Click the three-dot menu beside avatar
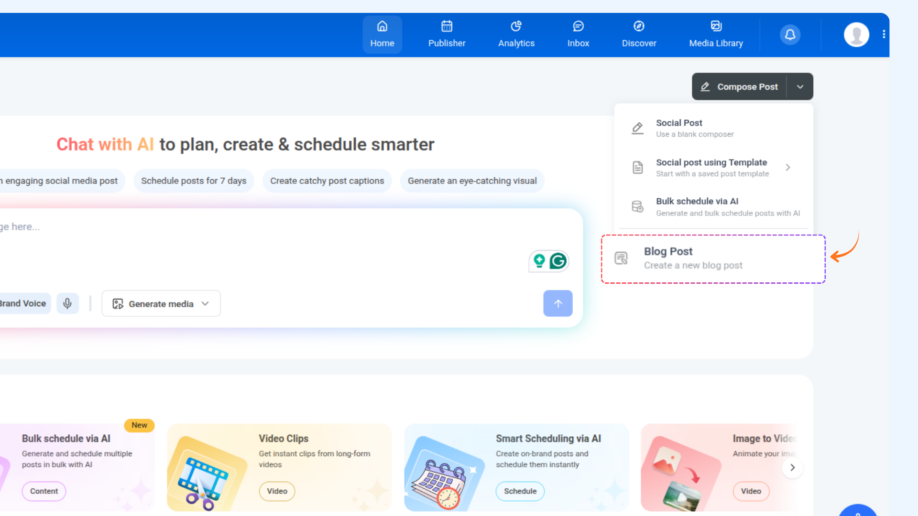918x516 pixels. [x=884, y=34]
